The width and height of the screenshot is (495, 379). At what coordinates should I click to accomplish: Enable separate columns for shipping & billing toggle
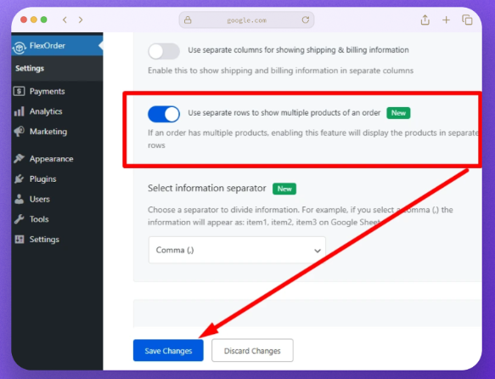pos(164,51)
